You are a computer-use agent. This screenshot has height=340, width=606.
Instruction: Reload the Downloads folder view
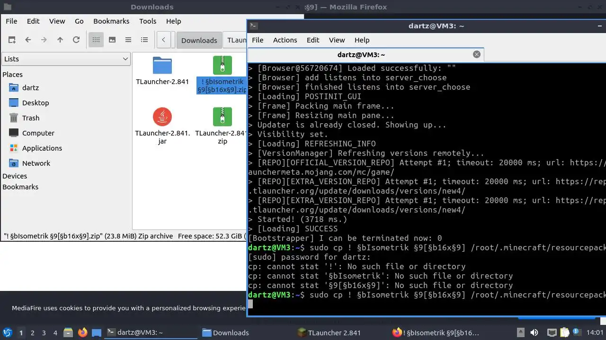[x=76, y=40]
